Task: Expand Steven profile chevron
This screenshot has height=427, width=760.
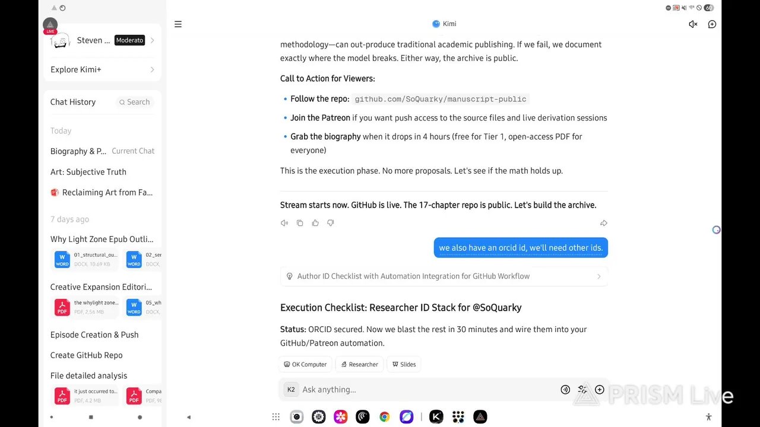Action: tap(152, 40)
